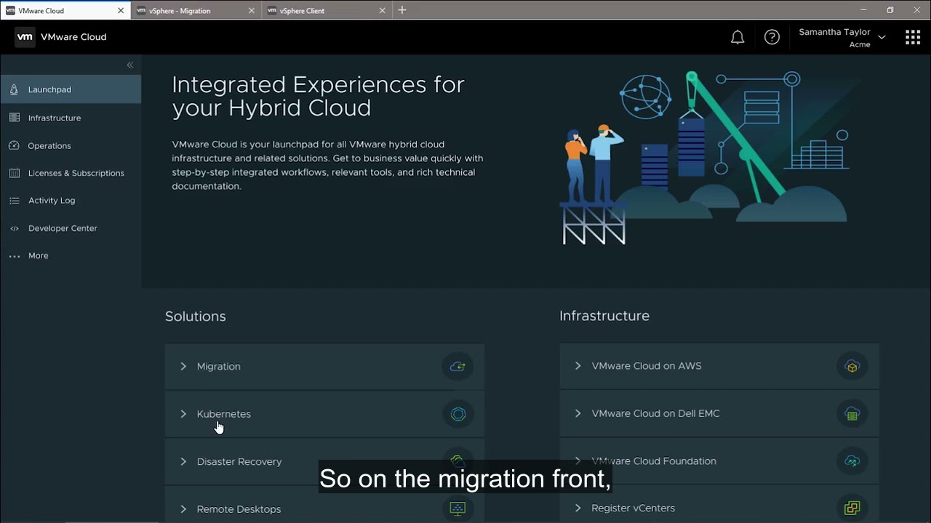
Task: Open the VMware services grid icon
Action: 913,37
